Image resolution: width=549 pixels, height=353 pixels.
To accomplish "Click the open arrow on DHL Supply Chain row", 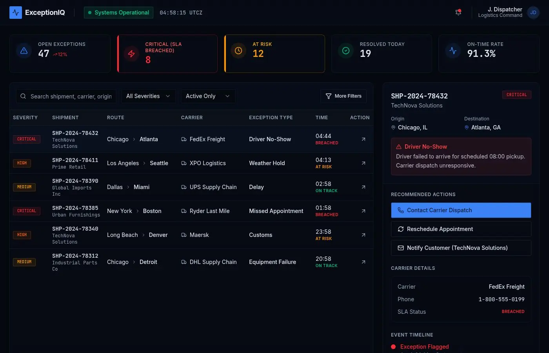I will coord(363,262).
